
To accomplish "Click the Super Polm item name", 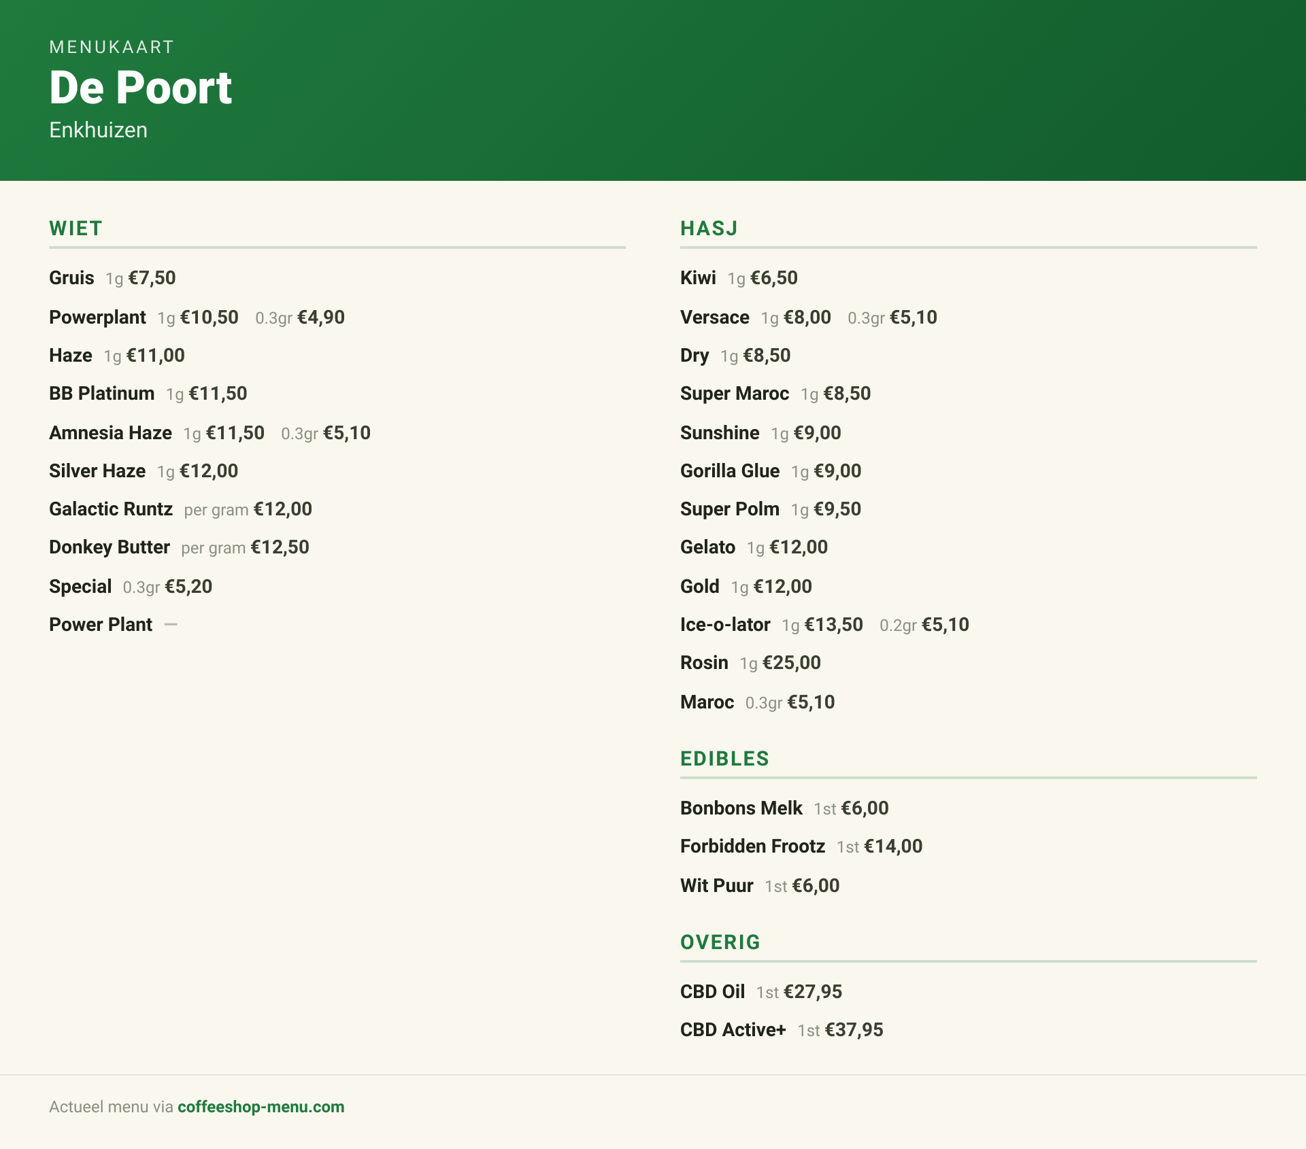I will tap(730, 509).
